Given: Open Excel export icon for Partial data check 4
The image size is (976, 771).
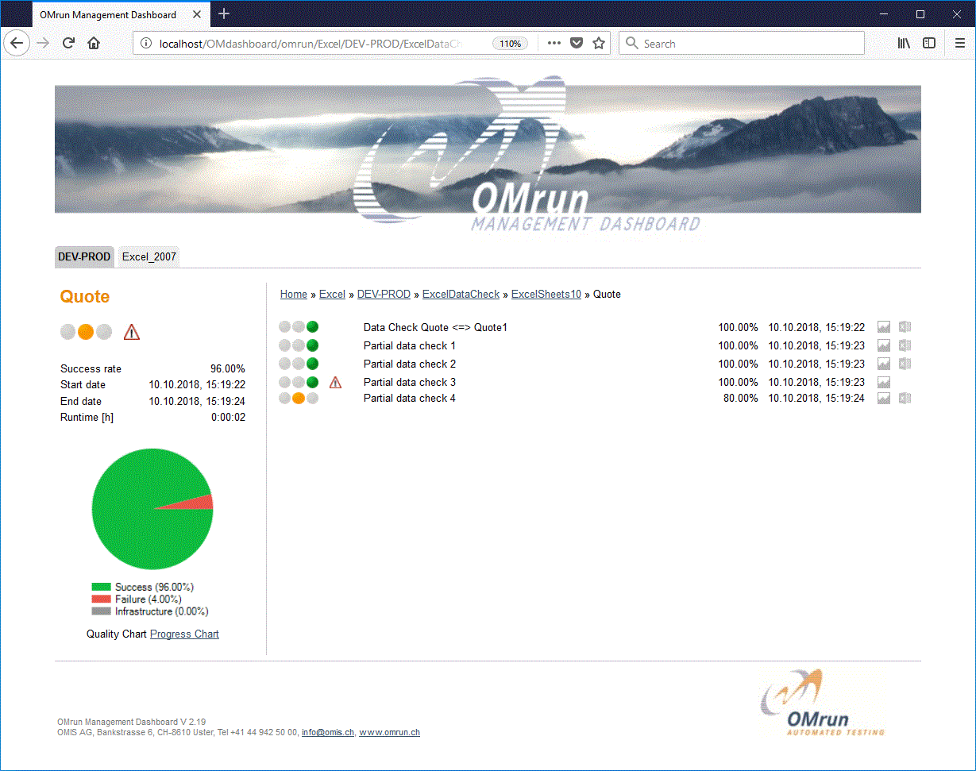Looking at the screenshot, I should pyautogui.click(x=905, y=398).
